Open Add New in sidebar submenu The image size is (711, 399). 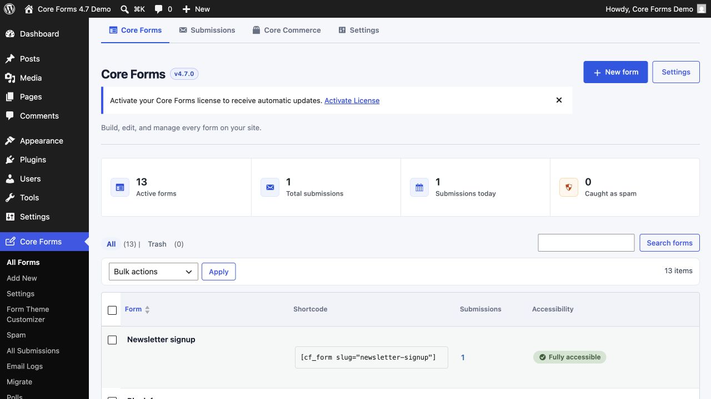tap(22, 278)
